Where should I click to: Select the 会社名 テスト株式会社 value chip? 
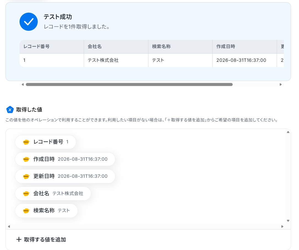(x=53, y=193)
